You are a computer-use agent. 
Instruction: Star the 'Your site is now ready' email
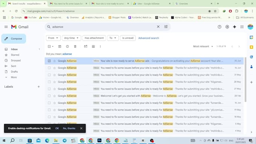(55, 61)
